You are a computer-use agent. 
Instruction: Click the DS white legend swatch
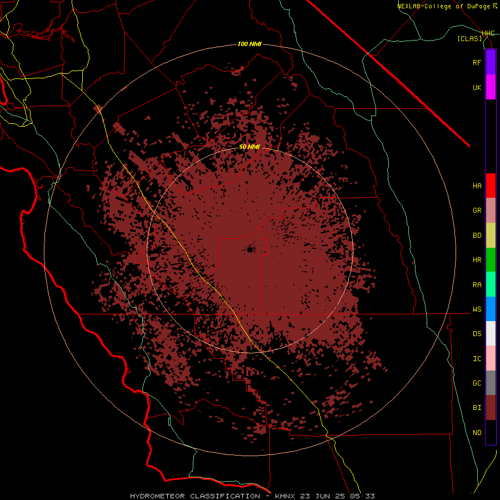(x=491, y=333)
